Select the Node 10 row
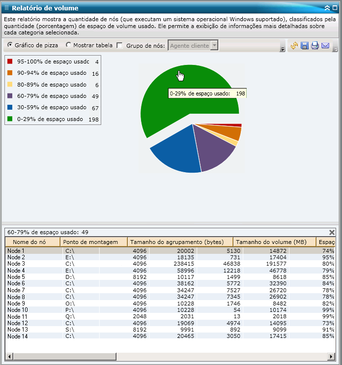This screenshot has height=365, width=342. [x=170, y=310]
